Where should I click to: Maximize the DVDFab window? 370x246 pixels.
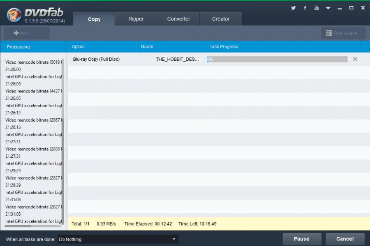[x=351, y=8]
